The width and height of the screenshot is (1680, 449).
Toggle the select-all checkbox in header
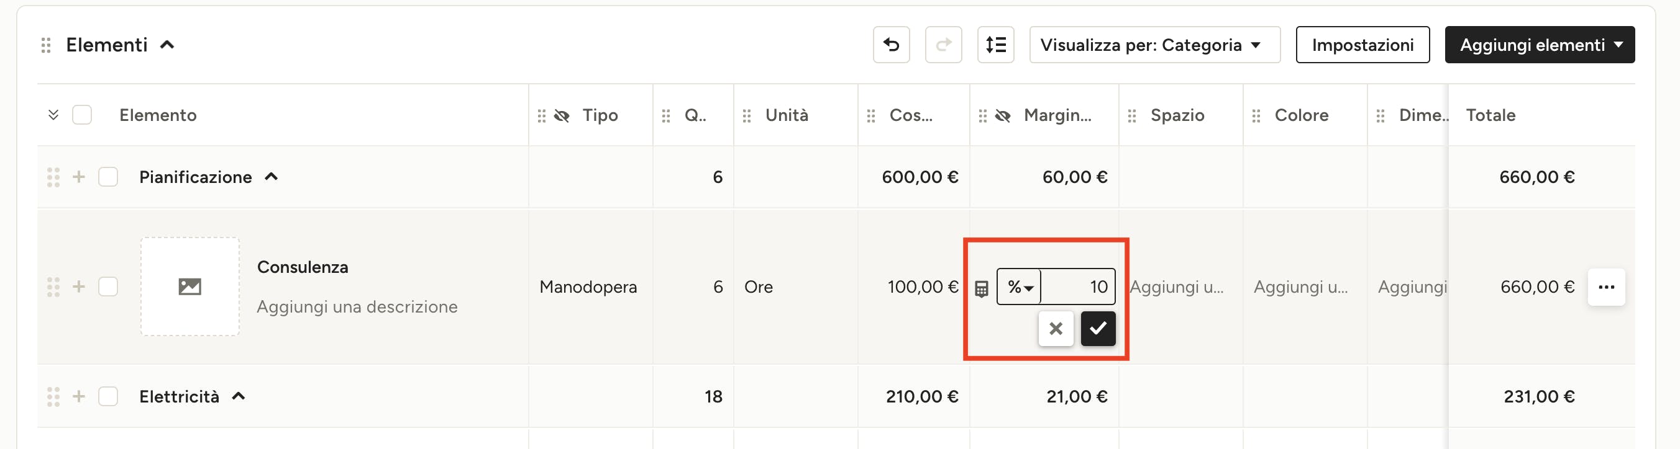(x=82, y=115)
